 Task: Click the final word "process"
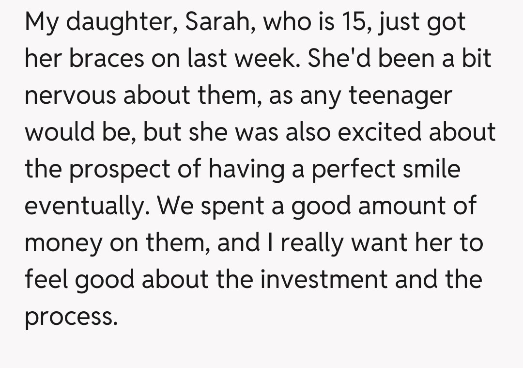click(x=71, y=317)
